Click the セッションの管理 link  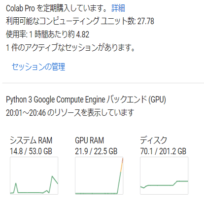(38, 67)
